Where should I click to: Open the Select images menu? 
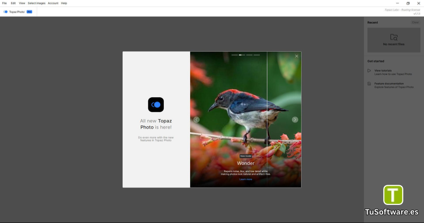pyautogui.click(x=37, y=3)
